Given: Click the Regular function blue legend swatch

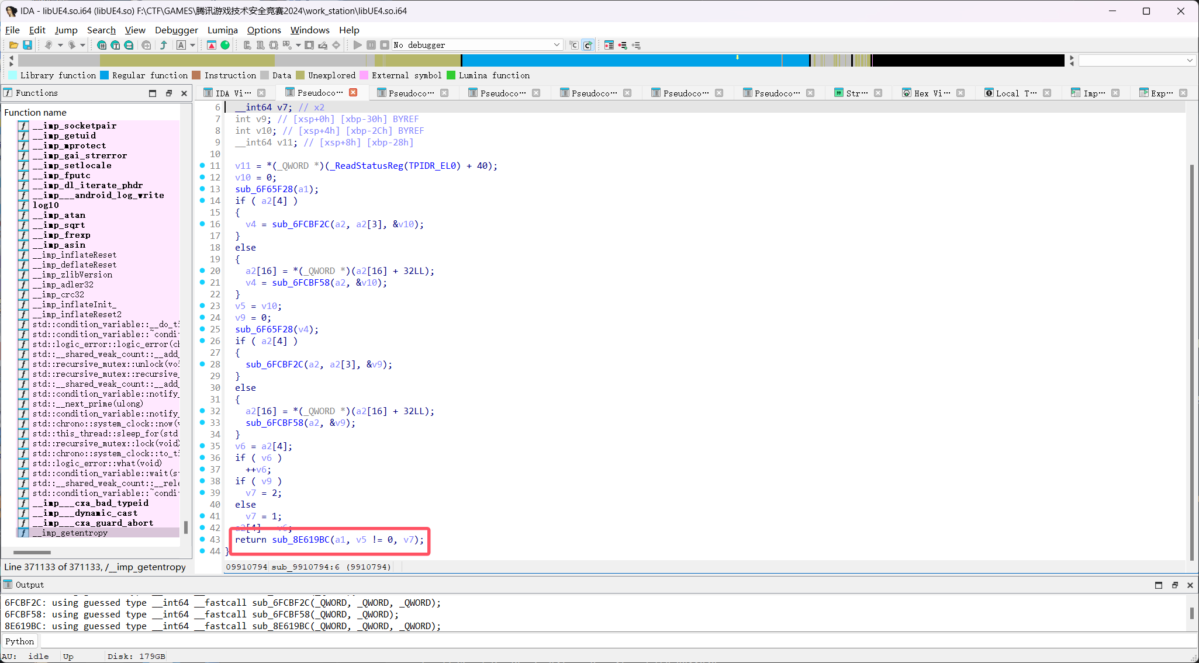Looking at the screenshot, I should 104,75.
